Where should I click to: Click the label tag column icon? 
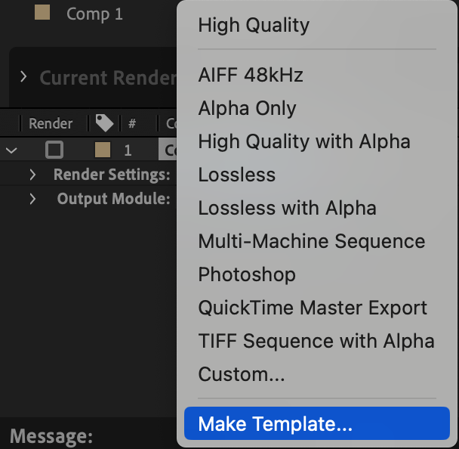tap(104, 123)
